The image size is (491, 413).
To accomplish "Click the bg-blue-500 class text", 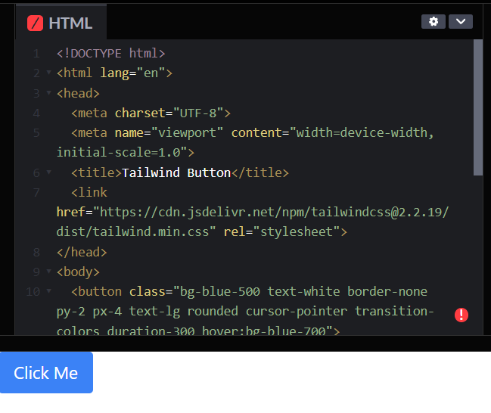I will click(x=220, y=292).
